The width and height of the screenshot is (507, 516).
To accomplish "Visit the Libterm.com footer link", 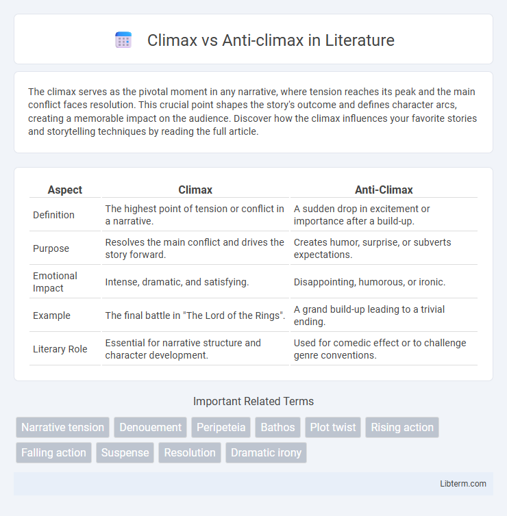I will 463,483.
